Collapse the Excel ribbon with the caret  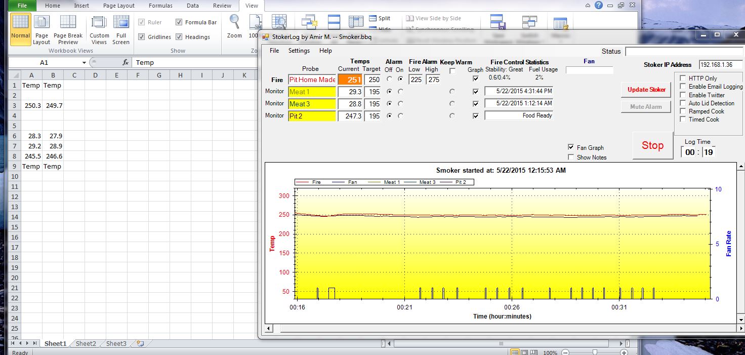coord(588,5)
